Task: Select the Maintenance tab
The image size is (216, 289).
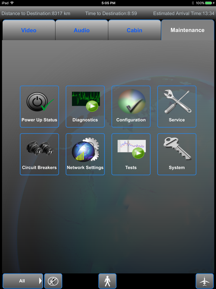Action: point(187,30)
